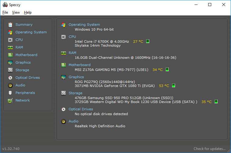The width and height of the screenshot is (231, 153).
Task: Click Graphics heading in summary pane
Action: [x=76, y=77]
